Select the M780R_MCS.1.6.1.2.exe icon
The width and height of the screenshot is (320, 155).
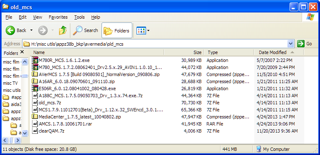coord(35,60)
